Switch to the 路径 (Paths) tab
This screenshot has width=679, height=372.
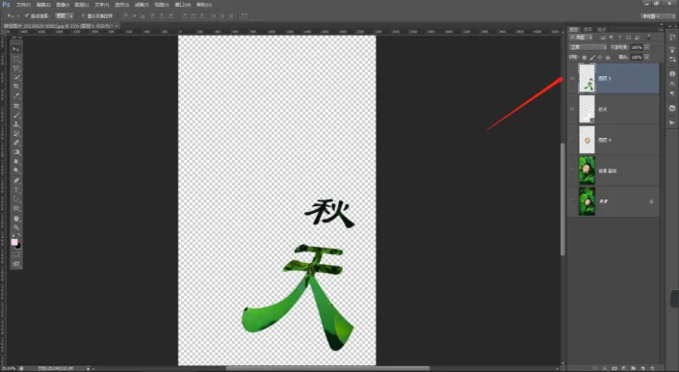tap(602, 30)
